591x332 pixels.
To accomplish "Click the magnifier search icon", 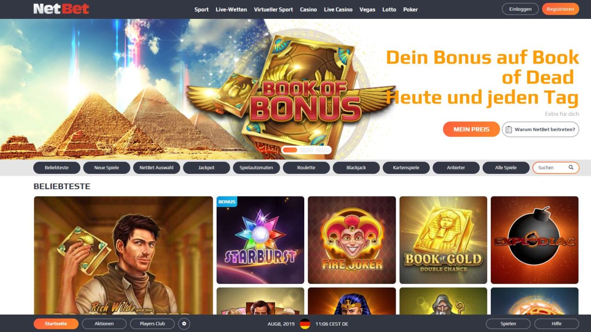I will tap(571, 167).
